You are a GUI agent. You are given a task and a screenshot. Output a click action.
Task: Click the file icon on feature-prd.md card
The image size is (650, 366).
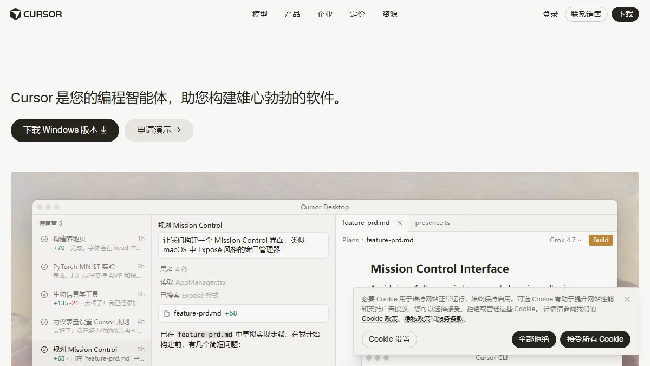click(x=167, y=313)
